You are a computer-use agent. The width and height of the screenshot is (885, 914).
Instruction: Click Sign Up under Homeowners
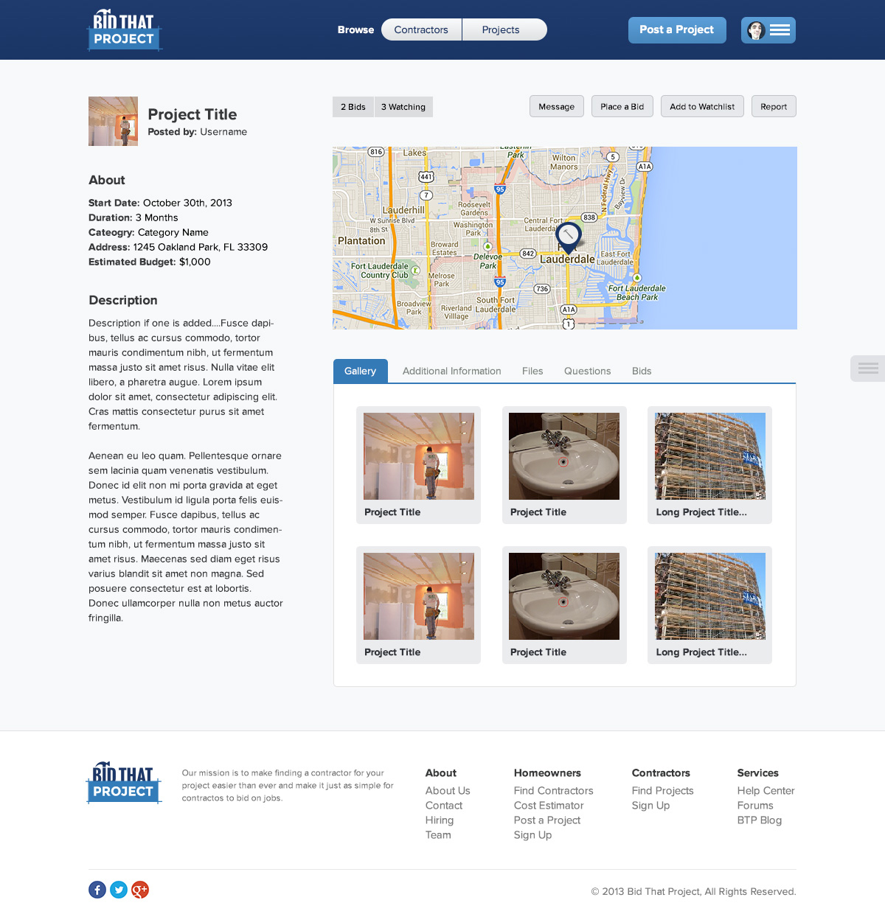coord(533,835)
